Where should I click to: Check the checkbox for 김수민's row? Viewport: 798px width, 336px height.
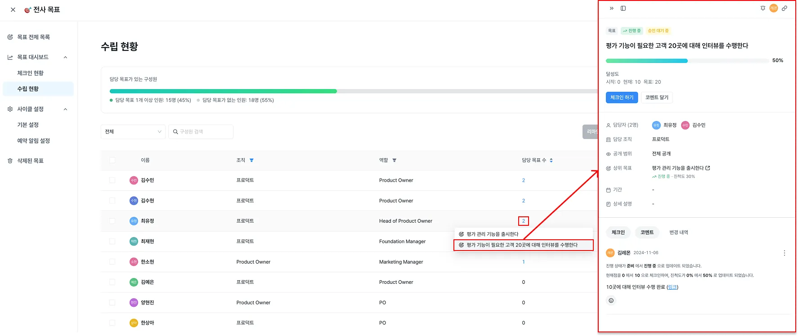[x=112, y=180]
